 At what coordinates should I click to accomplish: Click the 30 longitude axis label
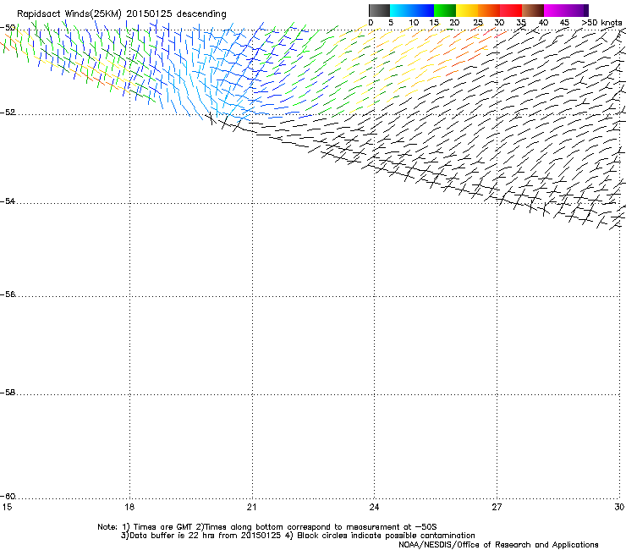coord(619,507)
